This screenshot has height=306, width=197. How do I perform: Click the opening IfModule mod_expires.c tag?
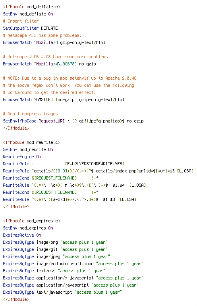[31, 221]
